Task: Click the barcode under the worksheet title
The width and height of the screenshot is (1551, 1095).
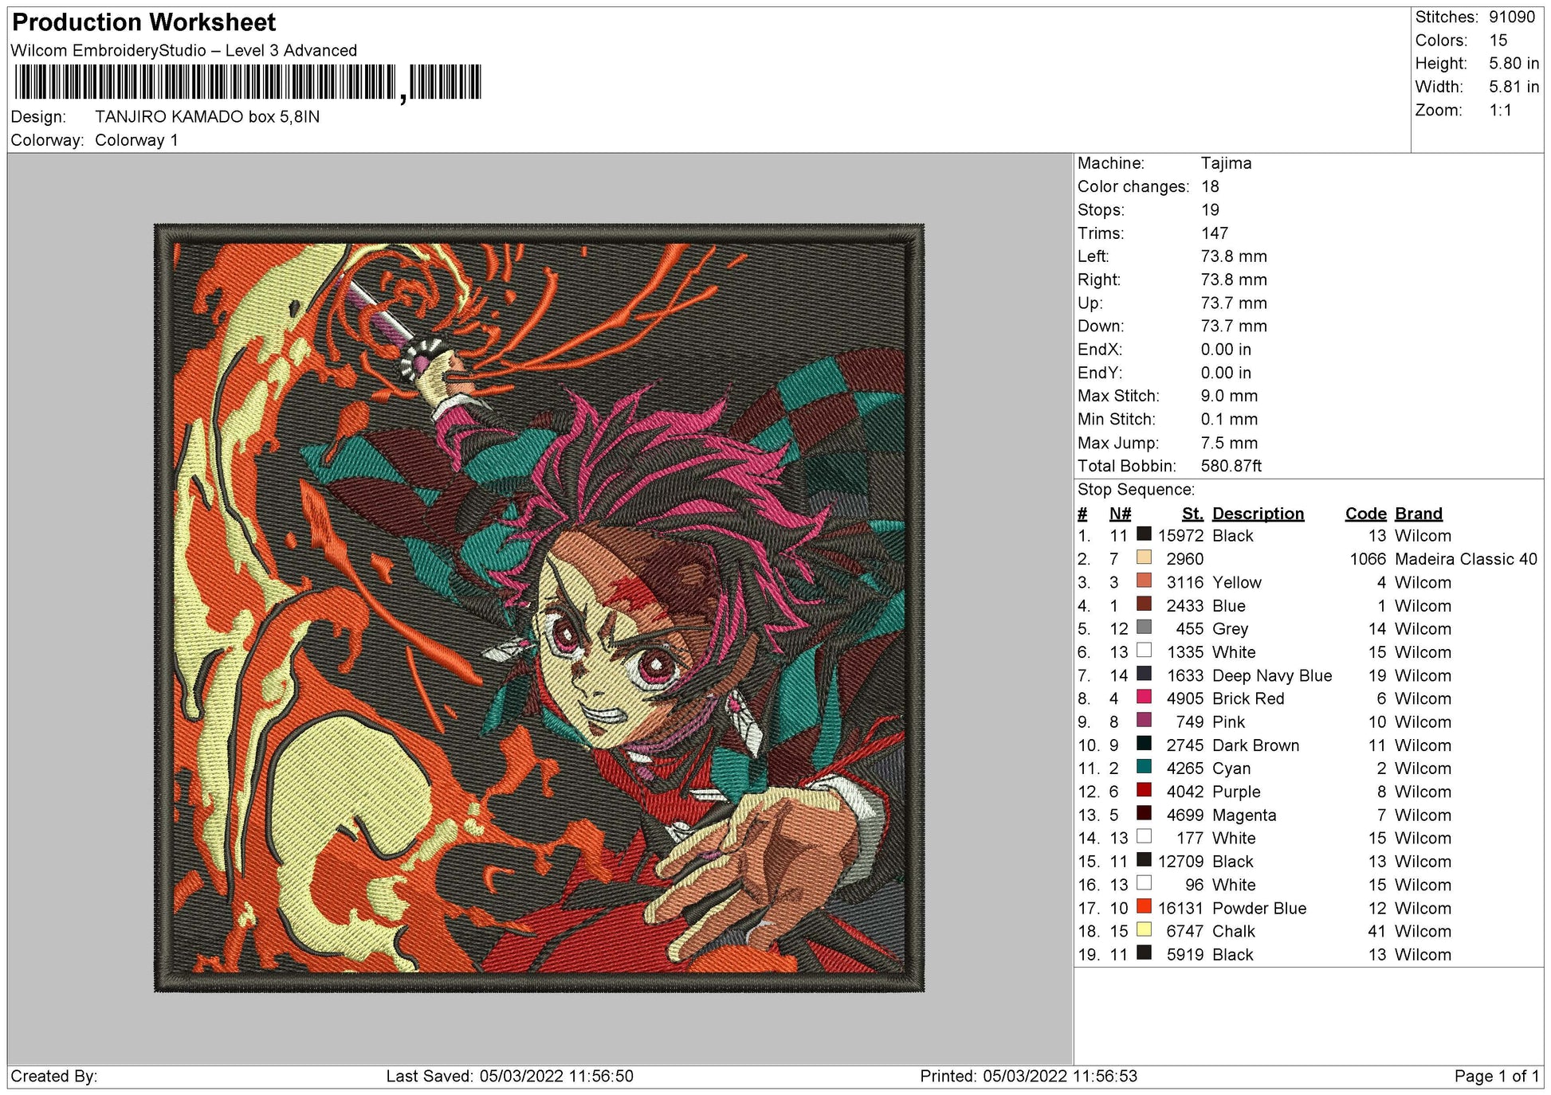Action: [247, 83]
